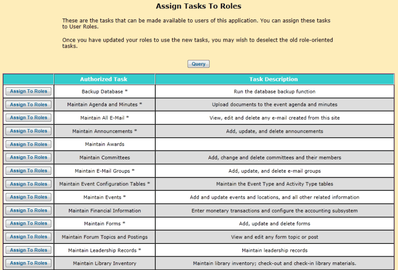Click the 'Maintain E-Mail Groups *' cell
The width and height of the screenshot is (398, 270).
[x=104, y=171]
